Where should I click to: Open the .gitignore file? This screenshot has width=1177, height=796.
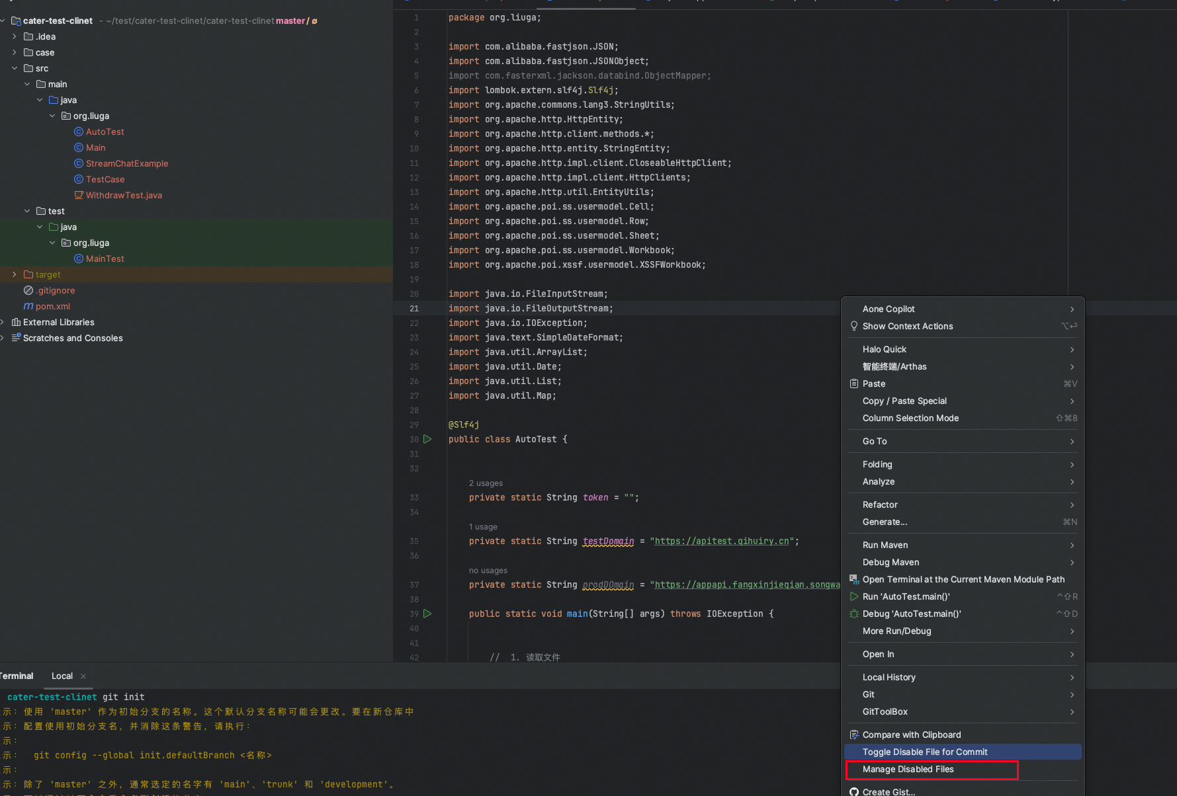point(56,290)
